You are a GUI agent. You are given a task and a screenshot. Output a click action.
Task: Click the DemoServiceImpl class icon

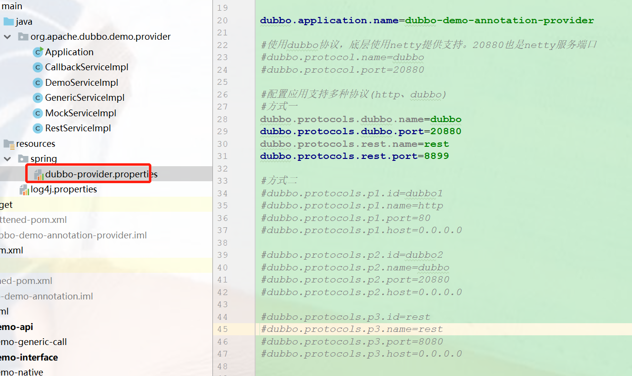pyautogui.click(x=38, y=82)
